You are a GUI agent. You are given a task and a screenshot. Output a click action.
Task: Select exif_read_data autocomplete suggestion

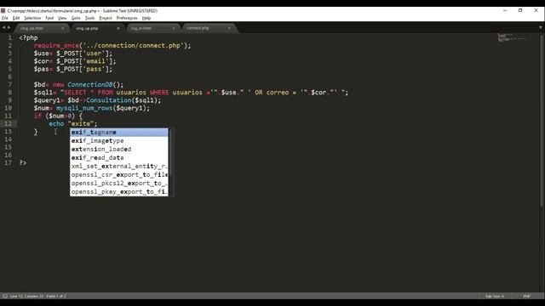click(x=119, y=157)
